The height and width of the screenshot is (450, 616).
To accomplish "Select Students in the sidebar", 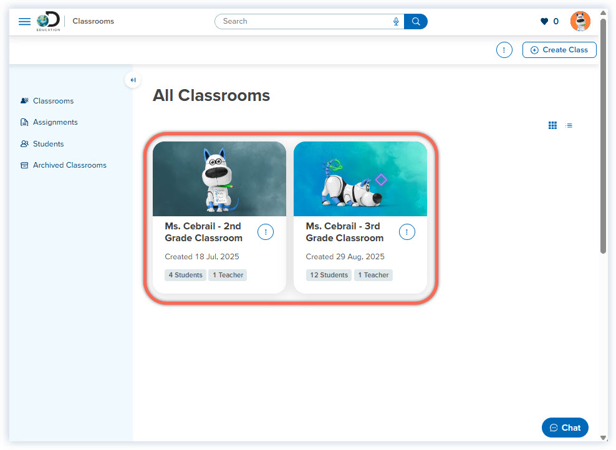I will click(48, 143).
